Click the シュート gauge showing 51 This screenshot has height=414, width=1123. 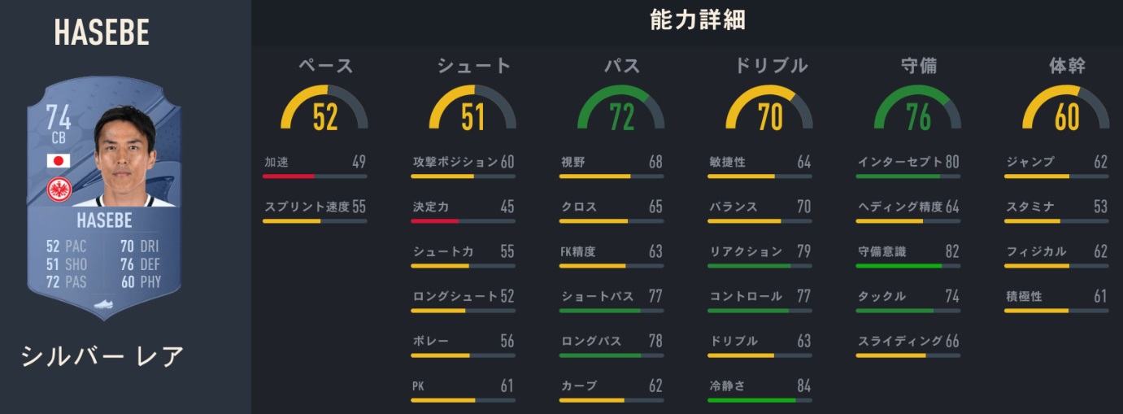pos(472,111)
